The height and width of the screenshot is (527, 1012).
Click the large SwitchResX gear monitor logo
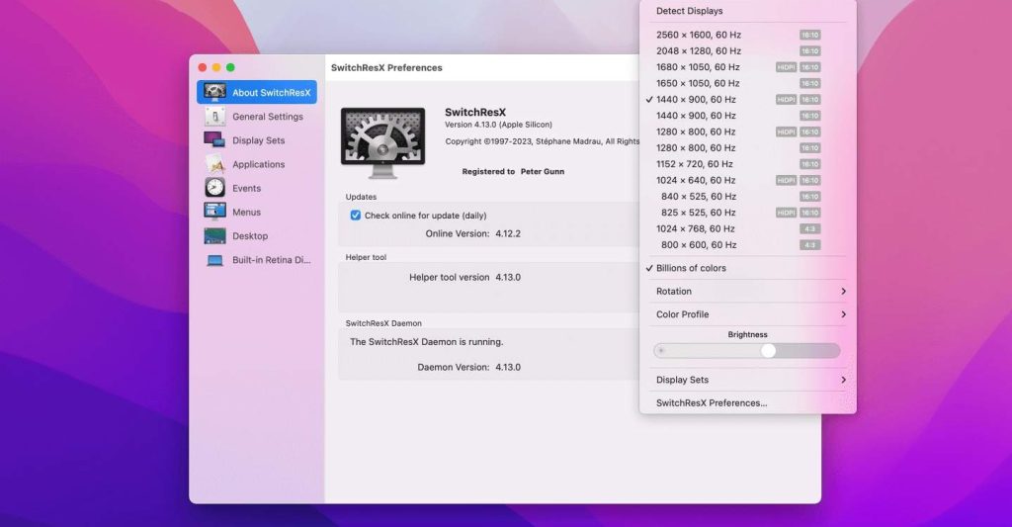[382, 142]
